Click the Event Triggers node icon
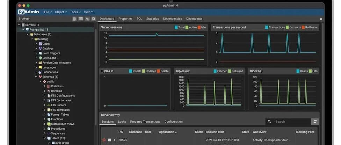 40,53
